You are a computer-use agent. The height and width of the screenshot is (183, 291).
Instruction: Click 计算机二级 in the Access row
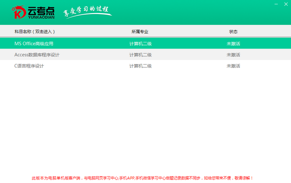141,55
